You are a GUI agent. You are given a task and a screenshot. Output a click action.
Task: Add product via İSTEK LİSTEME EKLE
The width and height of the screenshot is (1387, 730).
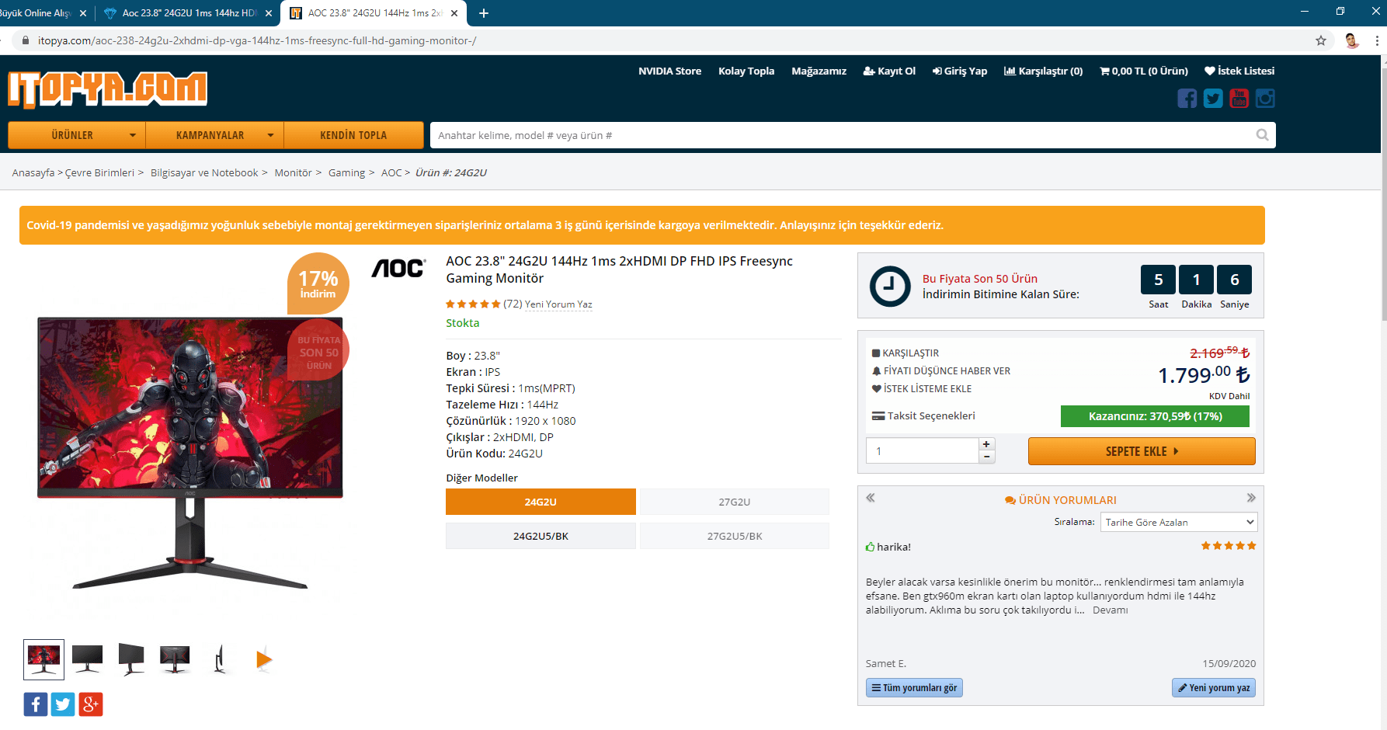click(x=922, y=389)
